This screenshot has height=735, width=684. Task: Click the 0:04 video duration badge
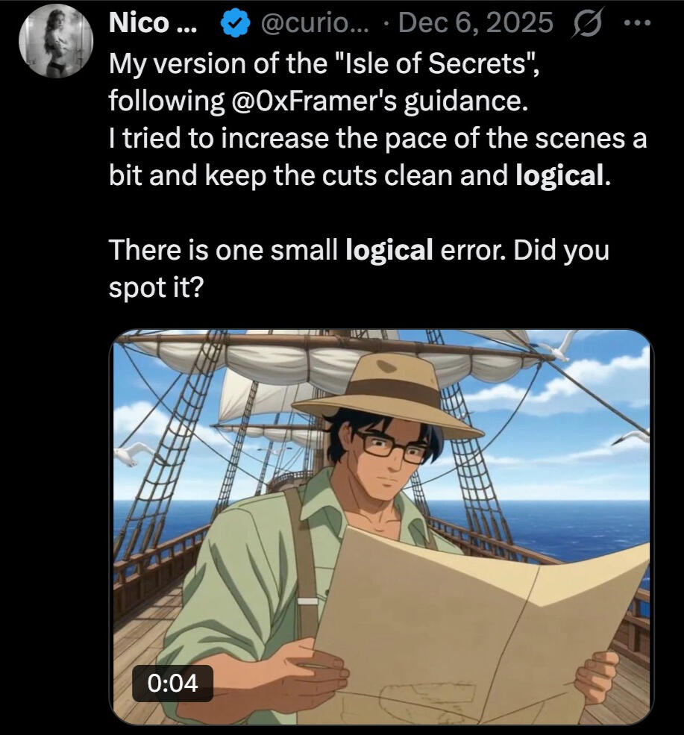point(172,683)
